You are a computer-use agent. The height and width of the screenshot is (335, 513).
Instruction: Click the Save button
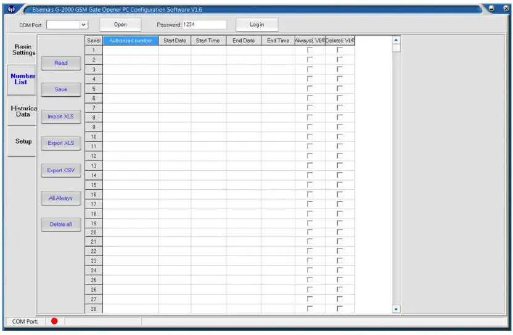(x=61, y=89)
